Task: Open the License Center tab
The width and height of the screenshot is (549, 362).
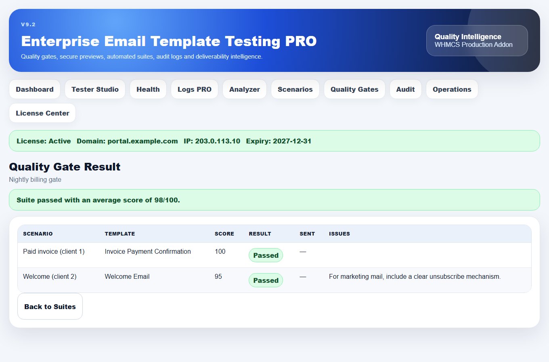Action: pos(42,113)
